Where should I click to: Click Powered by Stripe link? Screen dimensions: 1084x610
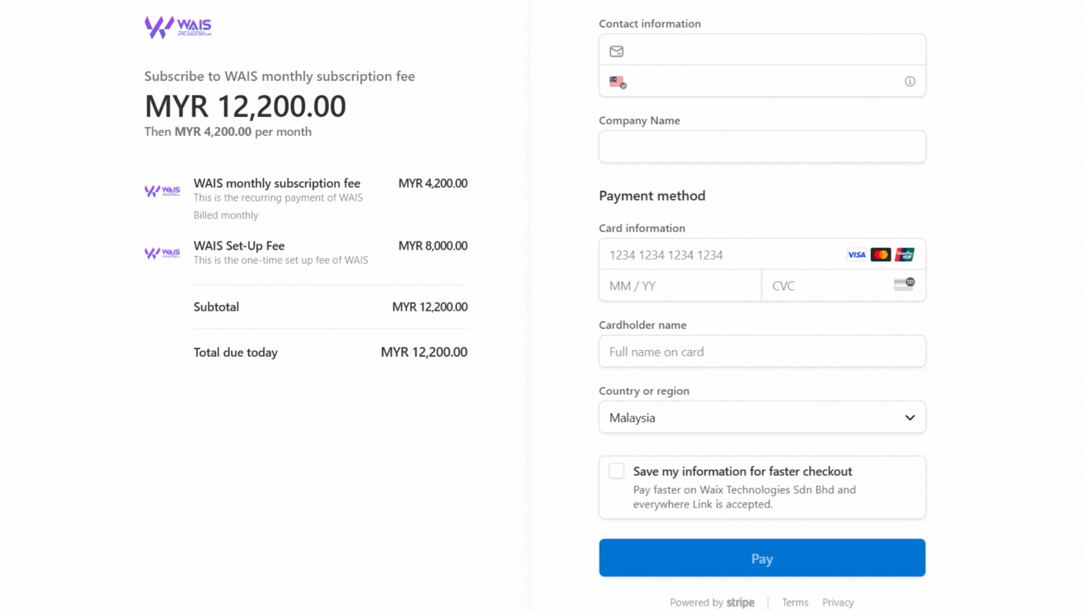712,602
